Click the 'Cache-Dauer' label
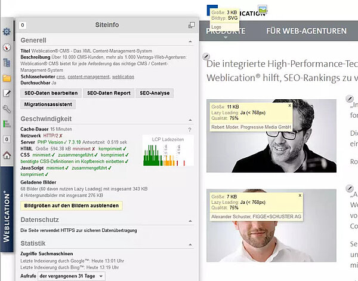Screen dimensions: 358x281 tap(35, 129)
